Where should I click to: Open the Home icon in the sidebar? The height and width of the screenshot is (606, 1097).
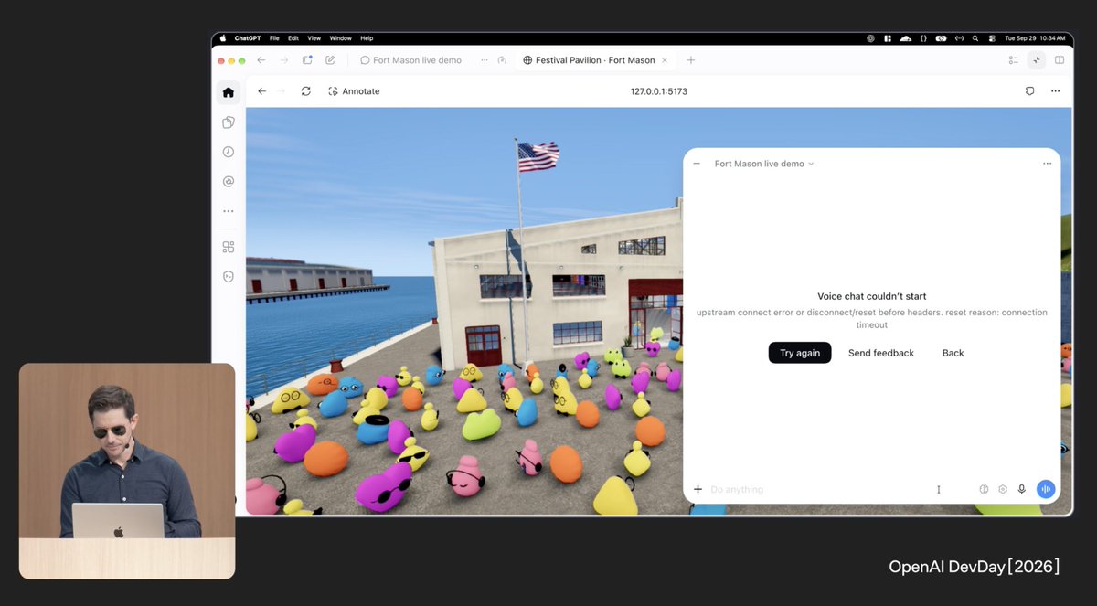point(229,91)
